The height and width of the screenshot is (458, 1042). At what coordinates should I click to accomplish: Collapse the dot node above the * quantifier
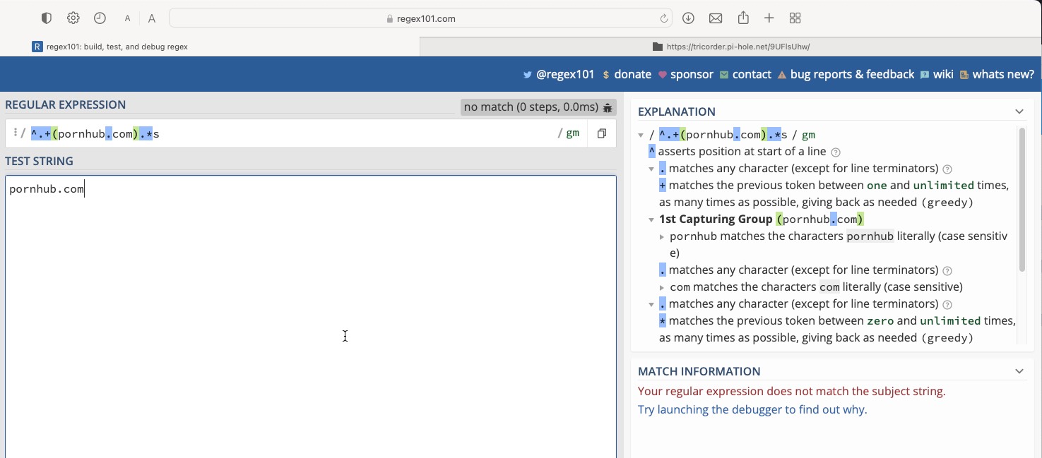pos(651,304)
